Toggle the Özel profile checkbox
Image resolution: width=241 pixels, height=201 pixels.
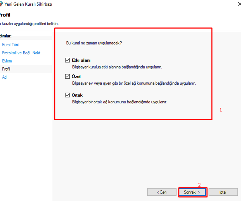pos(68,76)
